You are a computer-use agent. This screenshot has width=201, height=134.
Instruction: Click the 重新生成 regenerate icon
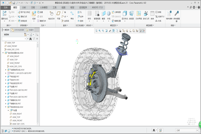[x=4, y=13]
